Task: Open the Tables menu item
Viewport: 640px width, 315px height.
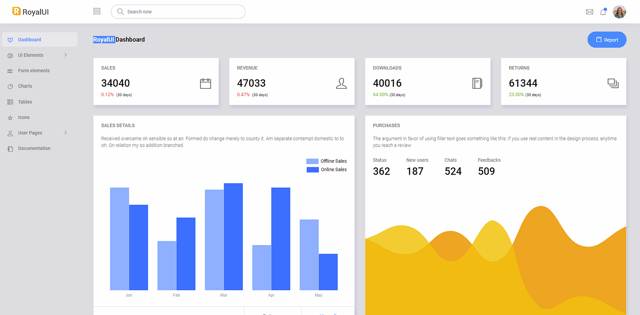Action: coord(40,102)
